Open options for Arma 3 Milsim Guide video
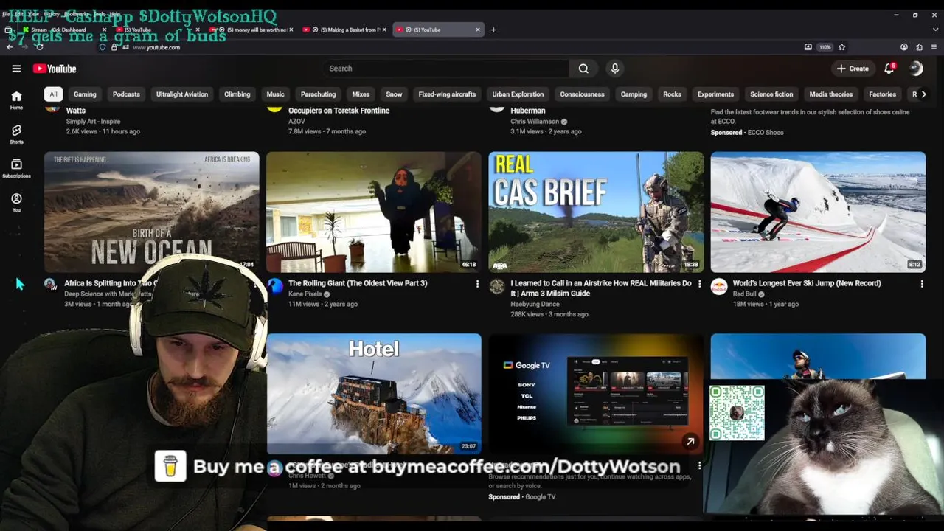944x531 pixels. pyautogui.click(x=699, y=284)
